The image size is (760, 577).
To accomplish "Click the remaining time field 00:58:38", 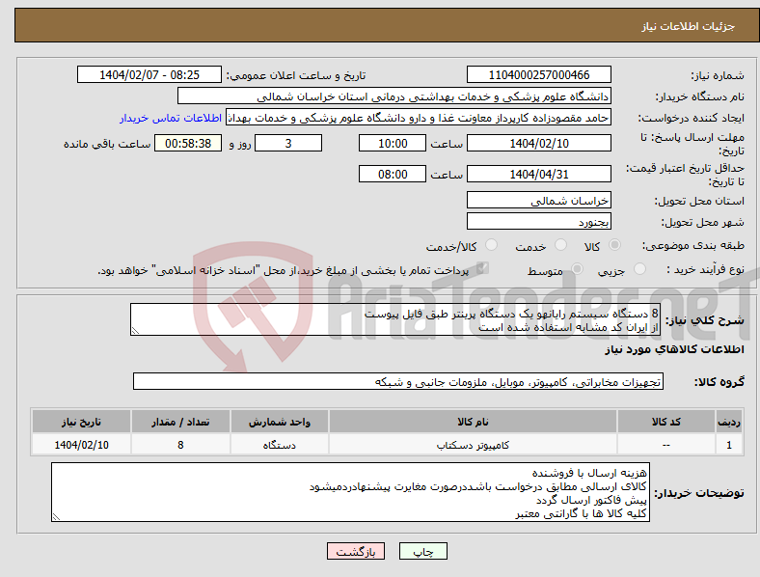I will point(188,143).
